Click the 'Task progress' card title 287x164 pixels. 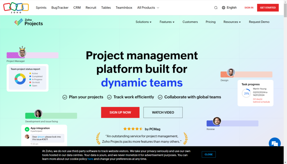pyautogui.click(x=250, y=84)
